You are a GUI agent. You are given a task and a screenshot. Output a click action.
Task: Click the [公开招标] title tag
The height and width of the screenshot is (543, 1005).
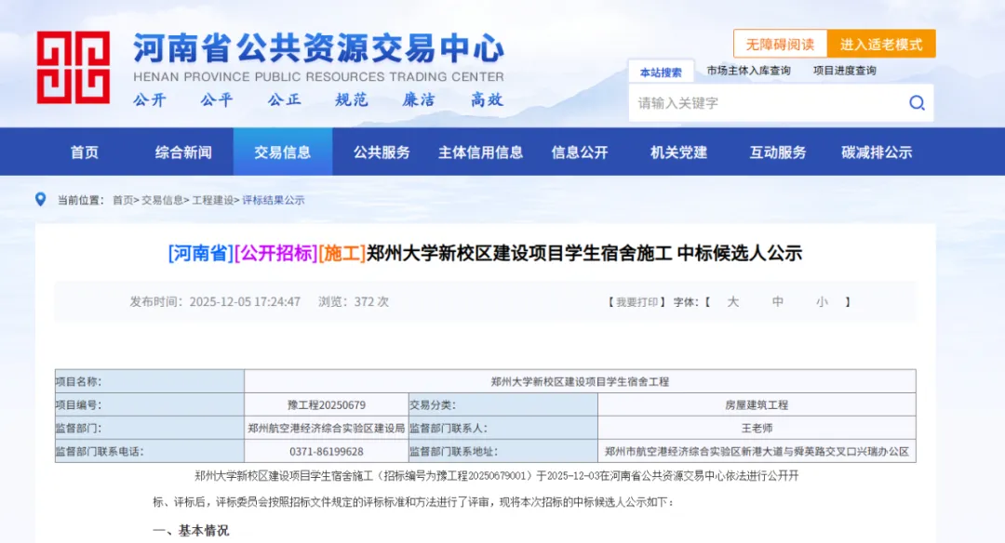pyautogui.click(x=276, y=254)
